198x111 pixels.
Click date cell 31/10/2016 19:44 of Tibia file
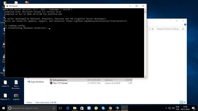(x=94, y=83)
